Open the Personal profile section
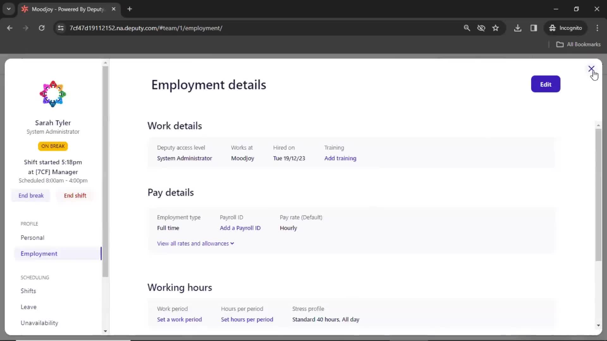607x341 pixels. [32, 238]
